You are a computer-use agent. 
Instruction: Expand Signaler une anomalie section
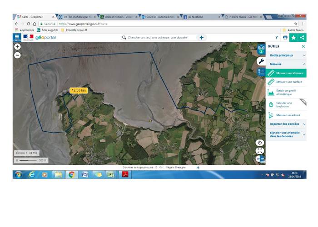[x=286, y=134]
